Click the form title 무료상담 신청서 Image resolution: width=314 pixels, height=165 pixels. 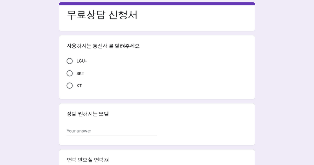point(102,15)
